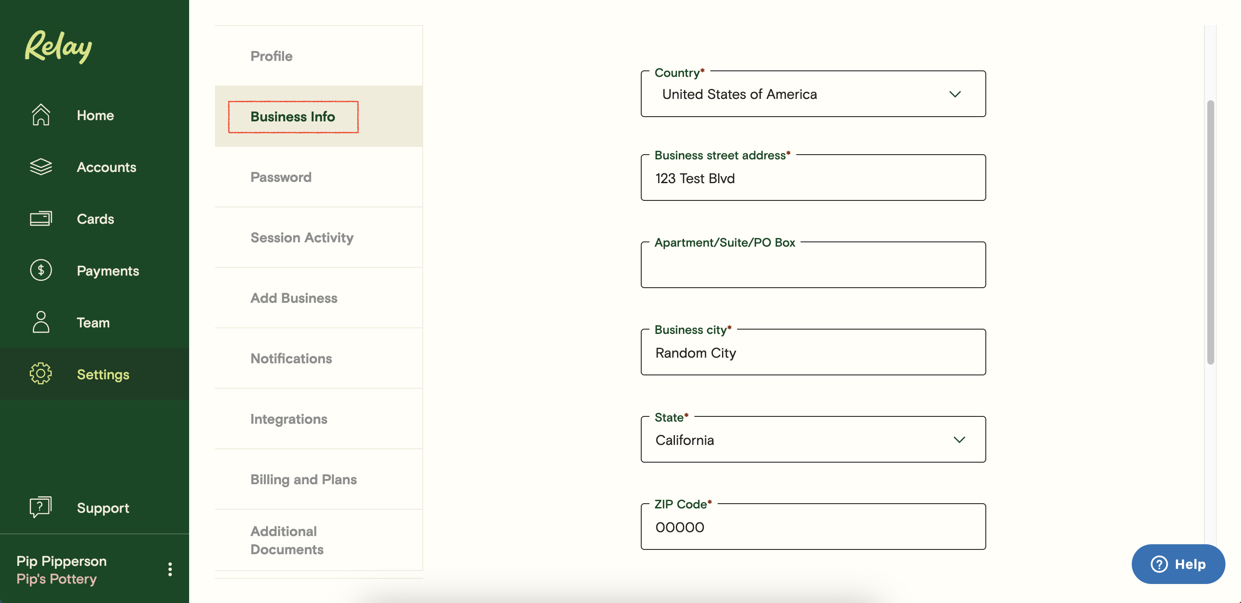Open Billing and Plans tab
Image resolution: width=1241 pixels, height=603 pixels.
click(x=318, y=479)
